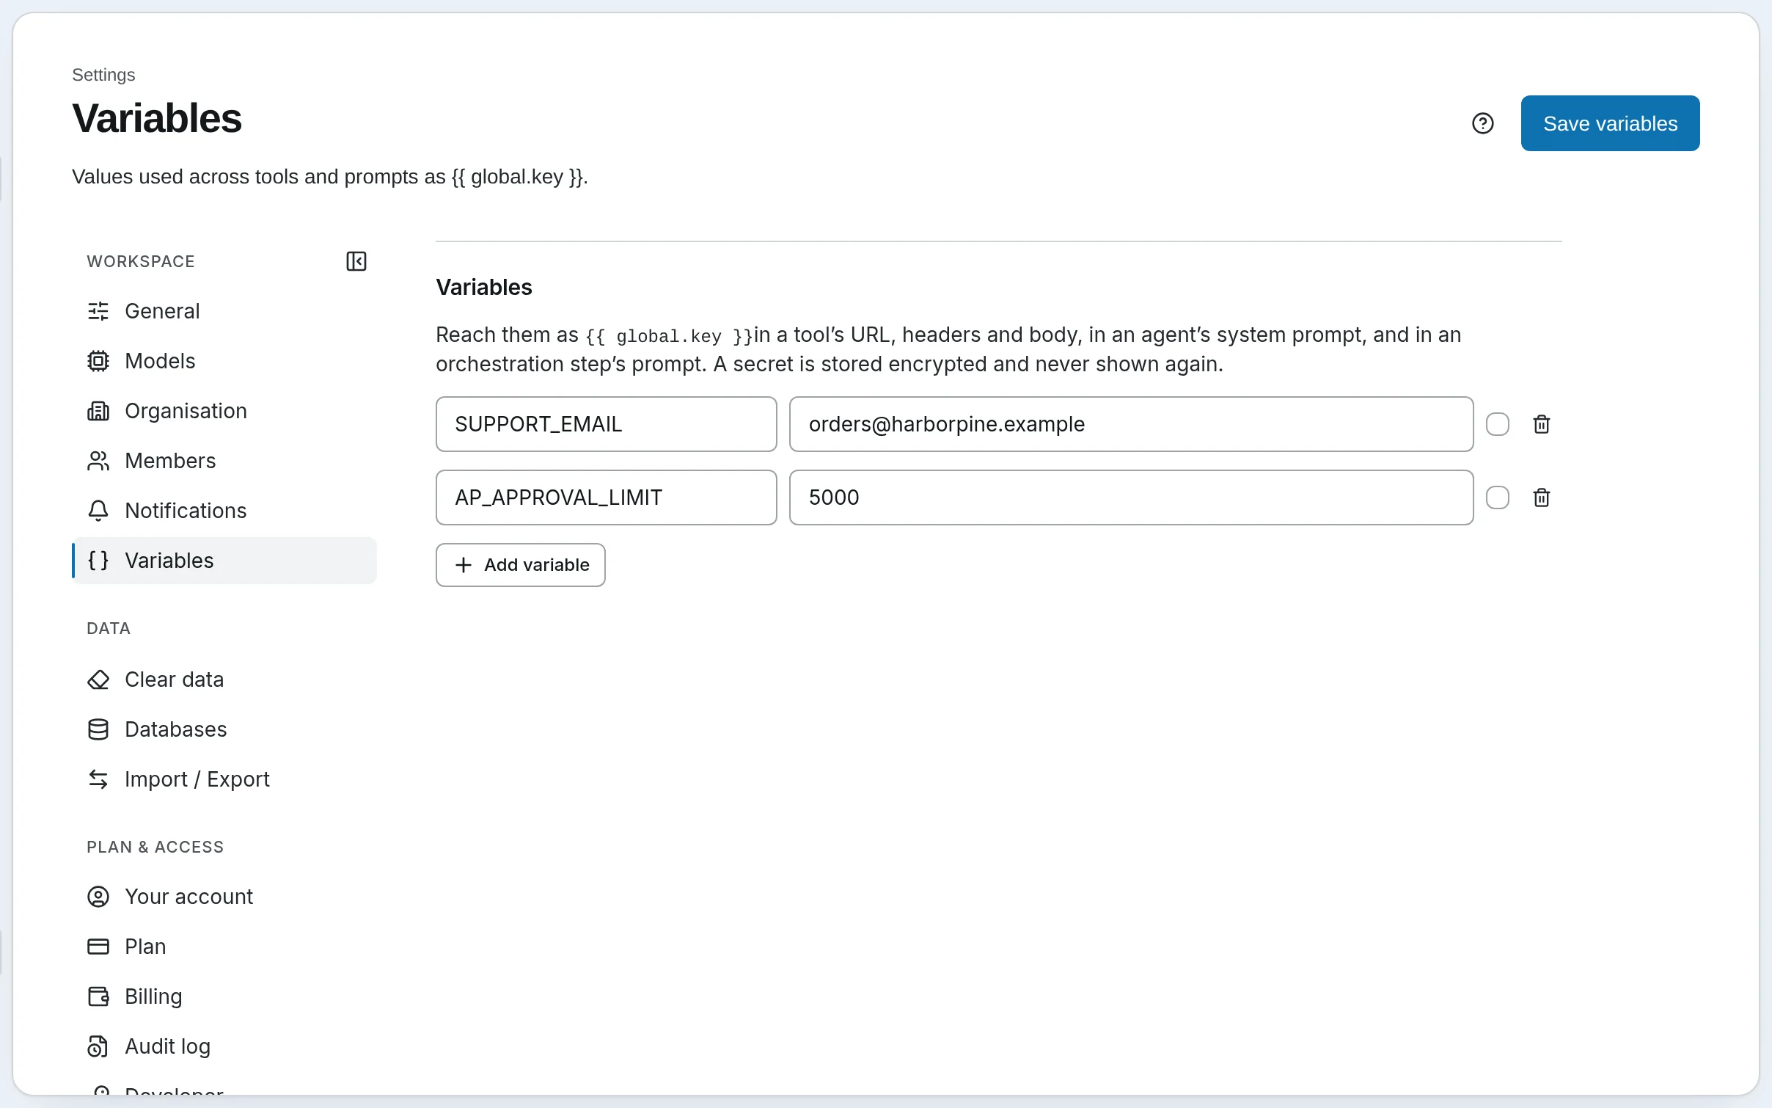Edit the SUPPORT_EMAIL key field
The image size is (1772, 1108).
click(x=607, y=424)
